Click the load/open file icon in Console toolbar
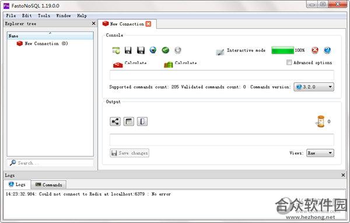The width and height of the screenshot is (350, 223). pyautogui.click(x=116, y=50)
